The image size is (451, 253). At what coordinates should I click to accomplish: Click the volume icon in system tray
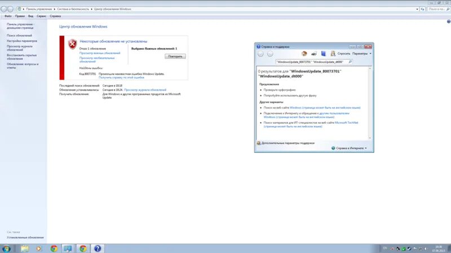[426, 249]
